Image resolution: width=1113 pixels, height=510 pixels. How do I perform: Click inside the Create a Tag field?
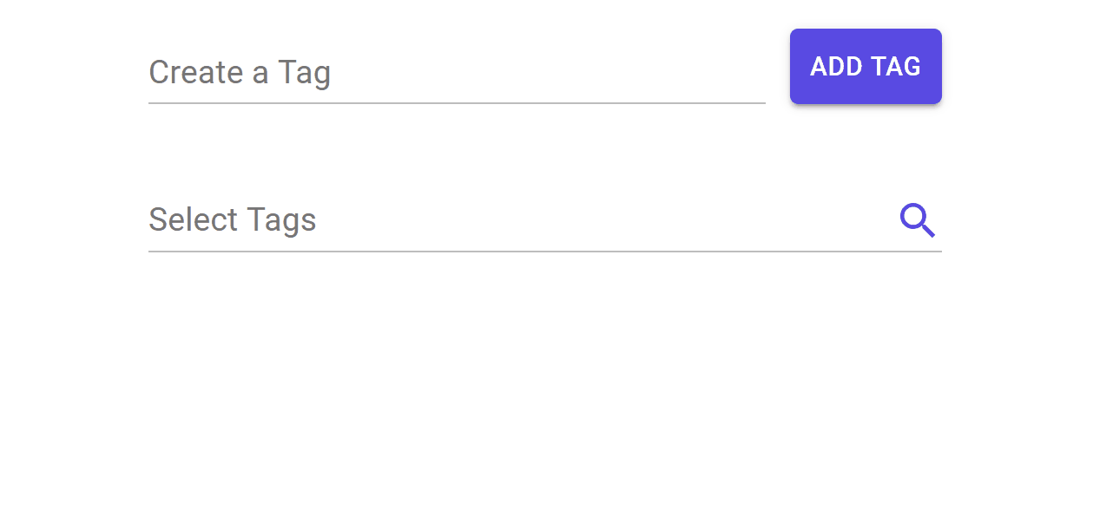[391, 74]
